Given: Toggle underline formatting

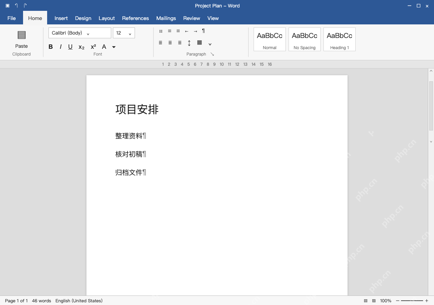Looking at the screenshot, I should (x=70, y=47).
